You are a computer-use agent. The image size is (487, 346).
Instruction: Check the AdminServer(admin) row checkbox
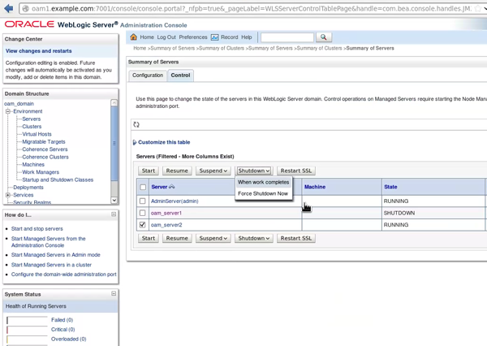tap(143, 201)
